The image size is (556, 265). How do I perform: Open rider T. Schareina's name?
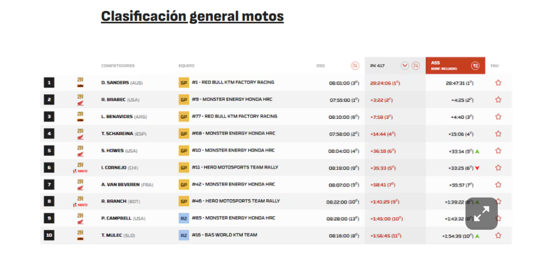click(x=116, y=133)
